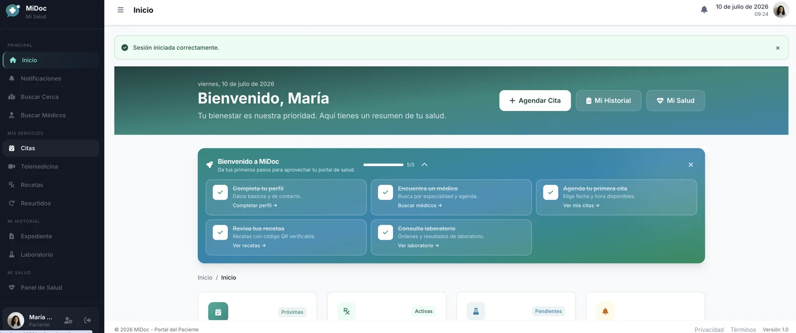This screenshot has width=796, height=333.
Task: Toggle Agenda tu primera cita checkbox
Action: coord(551,192)
